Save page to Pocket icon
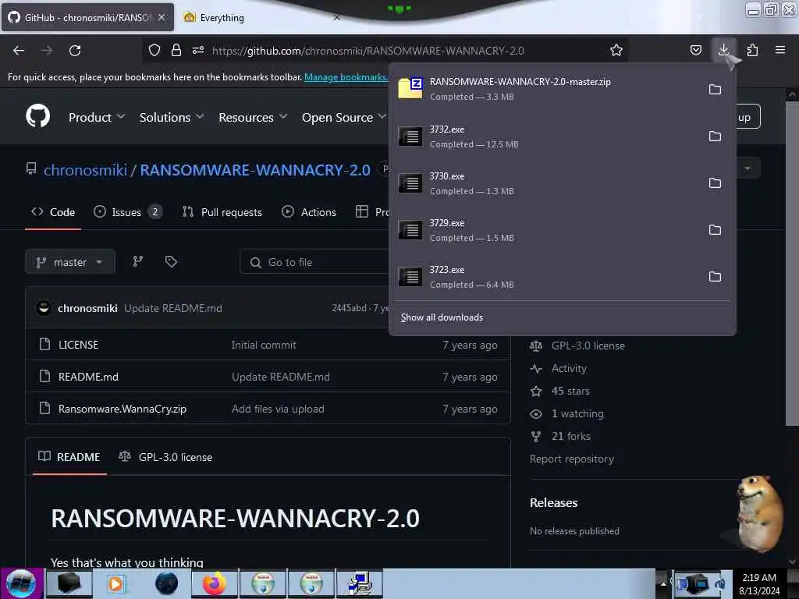 (x=695, y=50)
